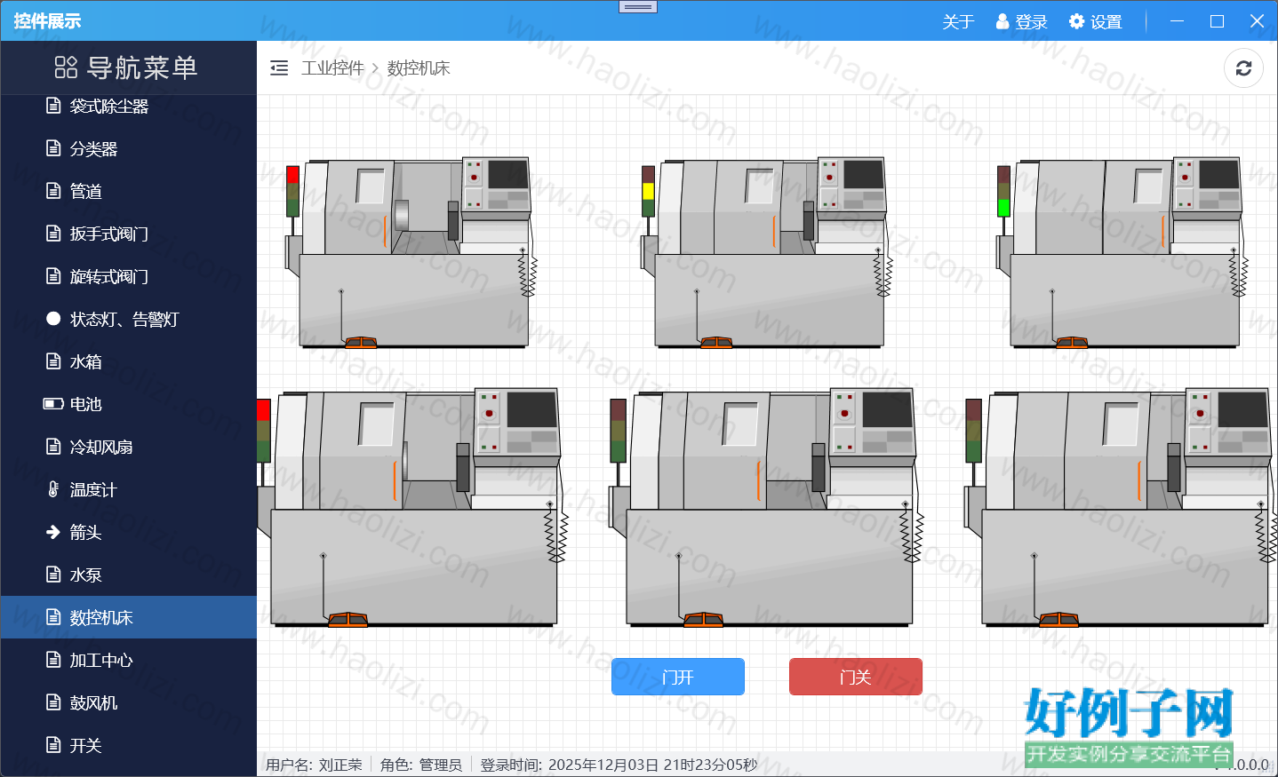Click the bottom-right CNC machine

(1122, 507)
